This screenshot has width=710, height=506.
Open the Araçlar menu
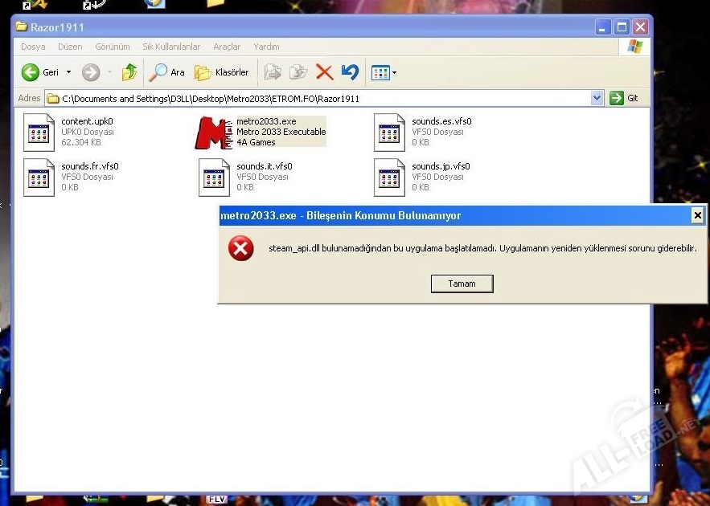click(x=227, y=47)
